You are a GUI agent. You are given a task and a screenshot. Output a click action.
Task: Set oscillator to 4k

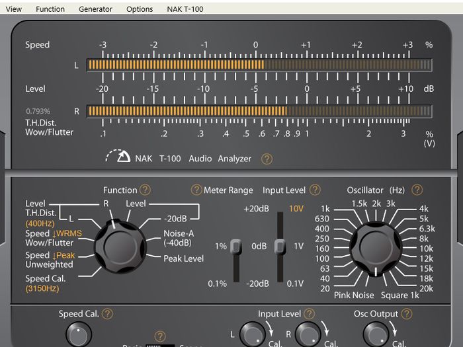tap(424, 209)
